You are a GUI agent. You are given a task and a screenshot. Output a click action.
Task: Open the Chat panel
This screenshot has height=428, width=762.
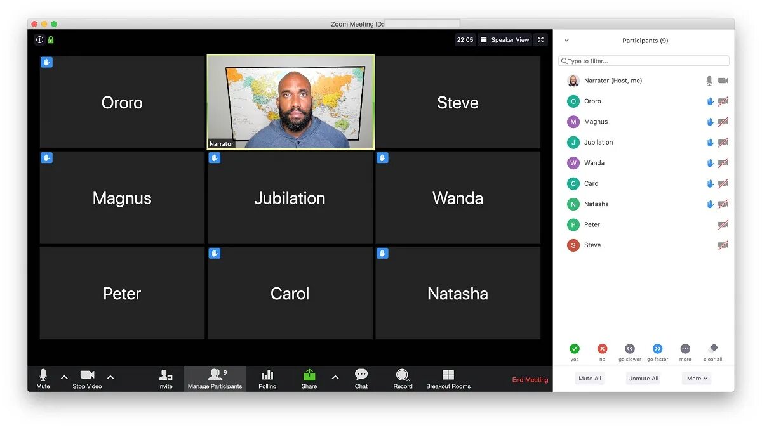tap(361, 379)
